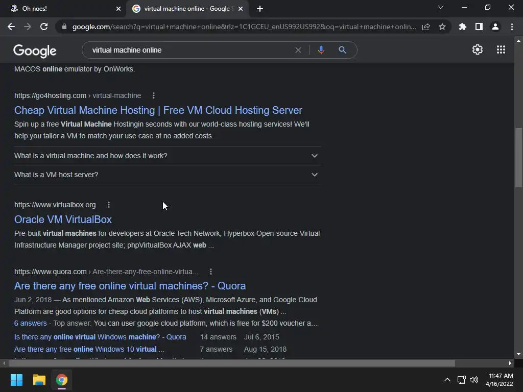Go to the Google logo homepage

tap(35, 51)
